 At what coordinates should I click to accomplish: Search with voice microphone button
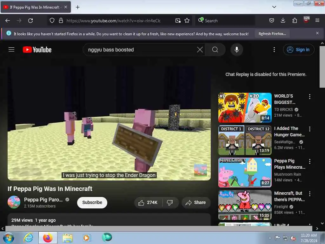tap(237, 50)
